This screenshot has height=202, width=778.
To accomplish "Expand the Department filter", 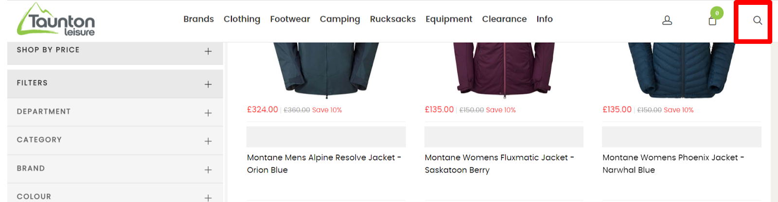I will (x=208, y=113).
